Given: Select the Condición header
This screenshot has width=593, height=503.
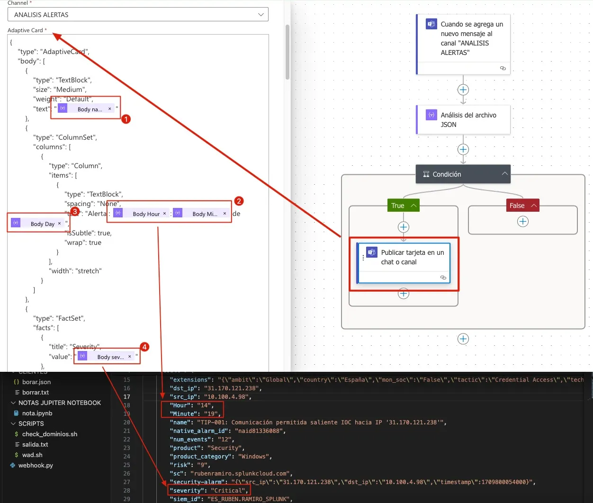Looking at the screenshot, I should coord(463,174).
